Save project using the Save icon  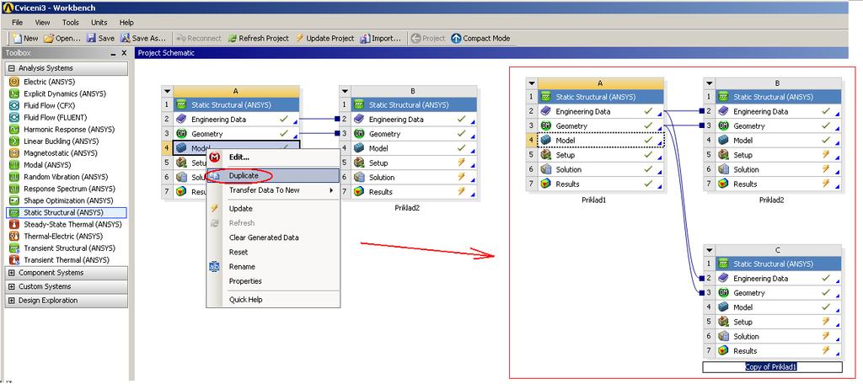pyautogui.click(x=100, y=39)
